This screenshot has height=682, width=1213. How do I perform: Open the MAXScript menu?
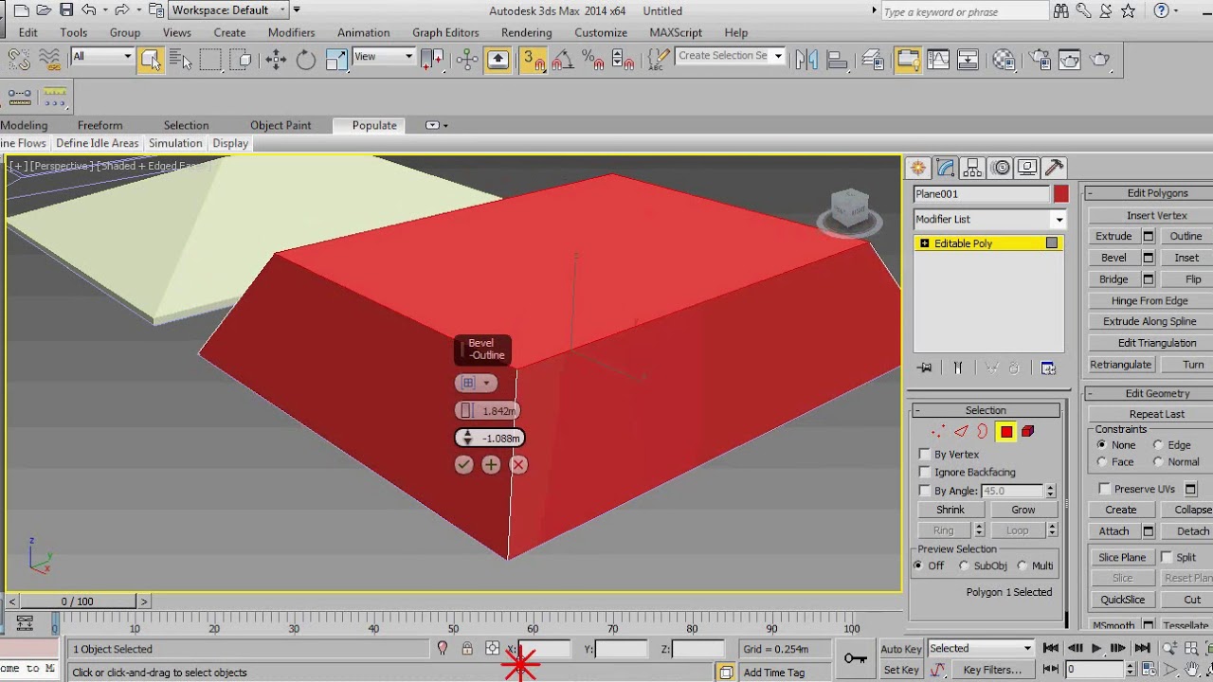tap(676, 32)
